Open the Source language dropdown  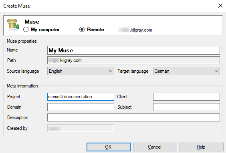(81, 71)
